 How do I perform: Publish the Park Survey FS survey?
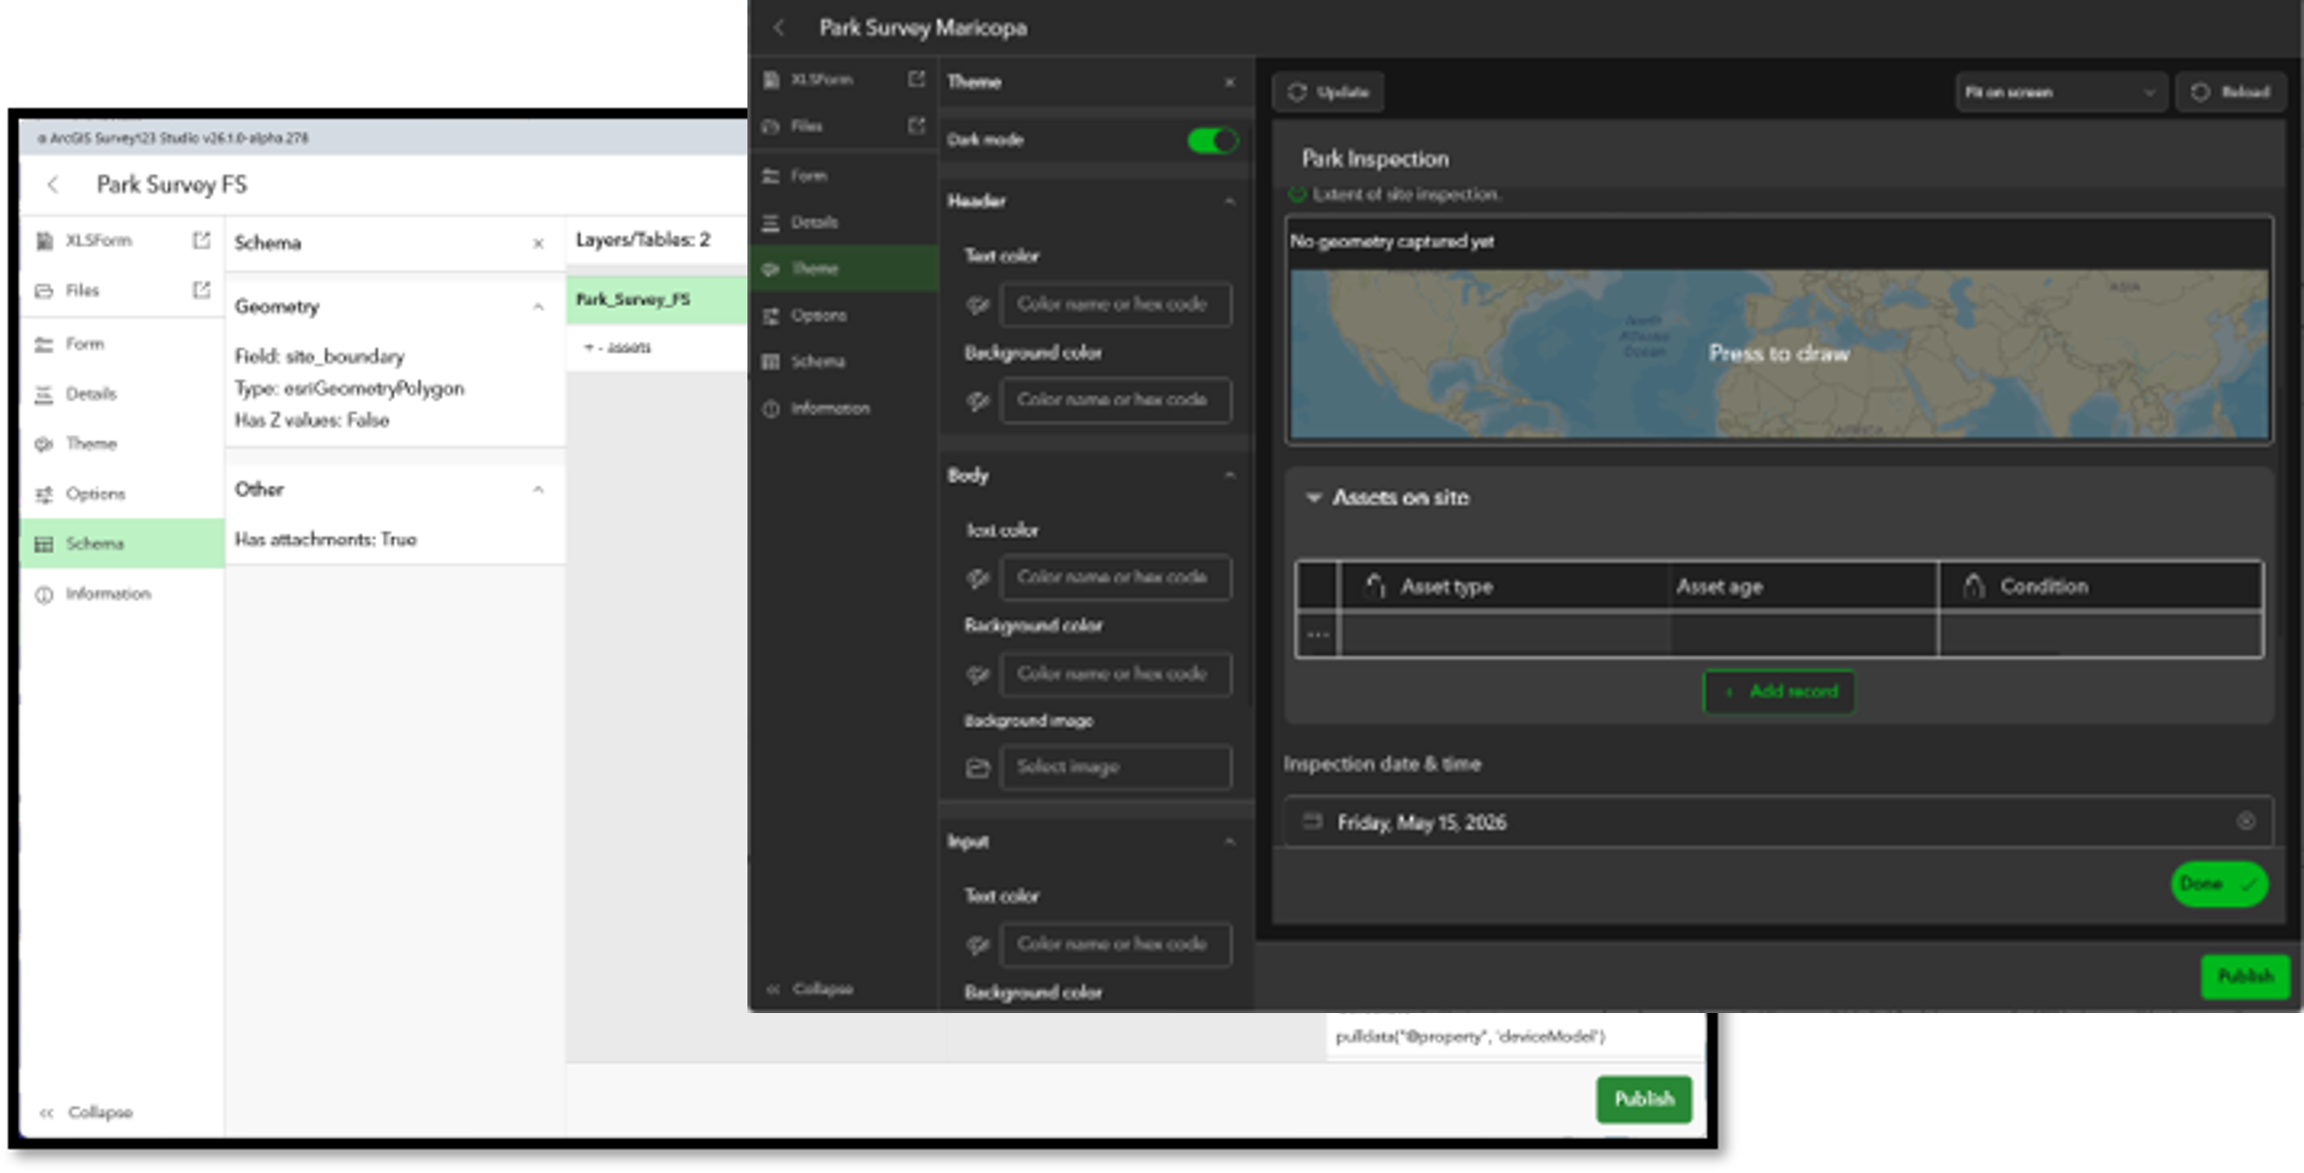click(1644, 1099)
